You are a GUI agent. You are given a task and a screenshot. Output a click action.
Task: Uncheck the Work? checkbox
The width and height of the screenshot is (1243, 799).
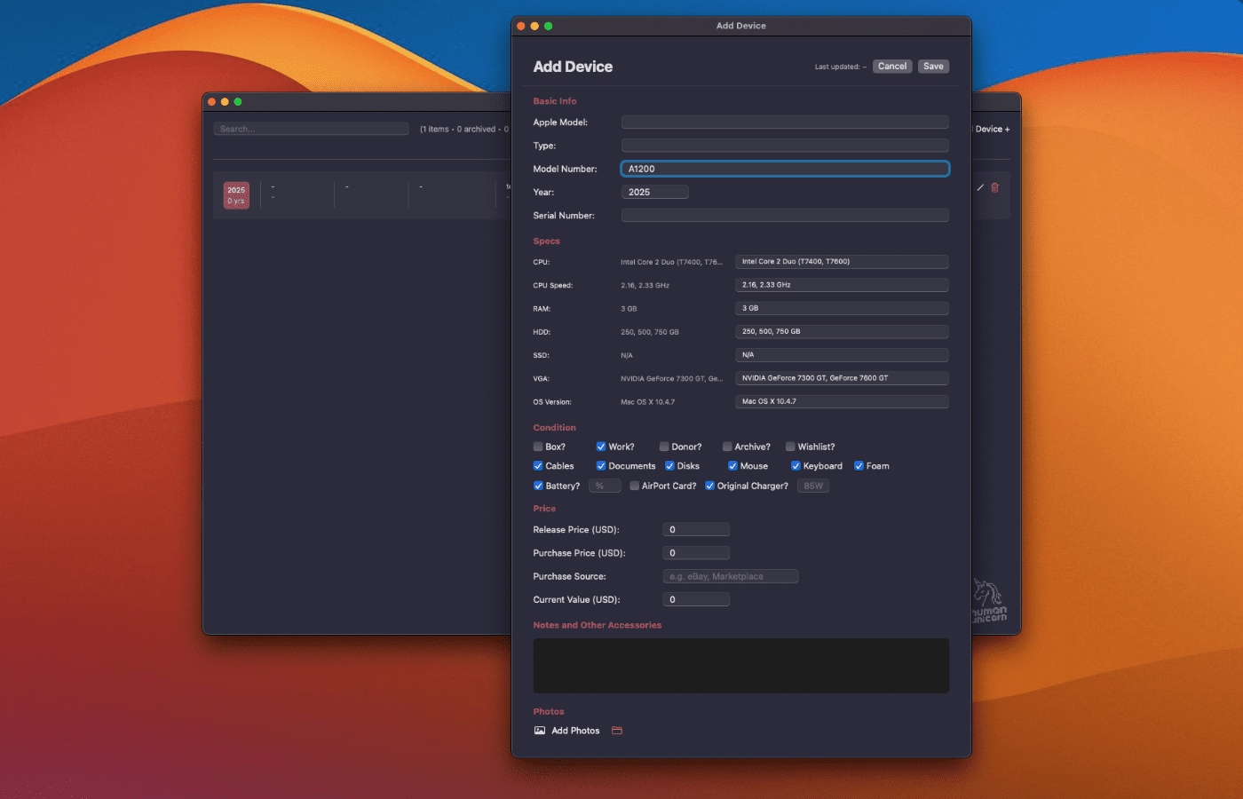pos(601,447)
